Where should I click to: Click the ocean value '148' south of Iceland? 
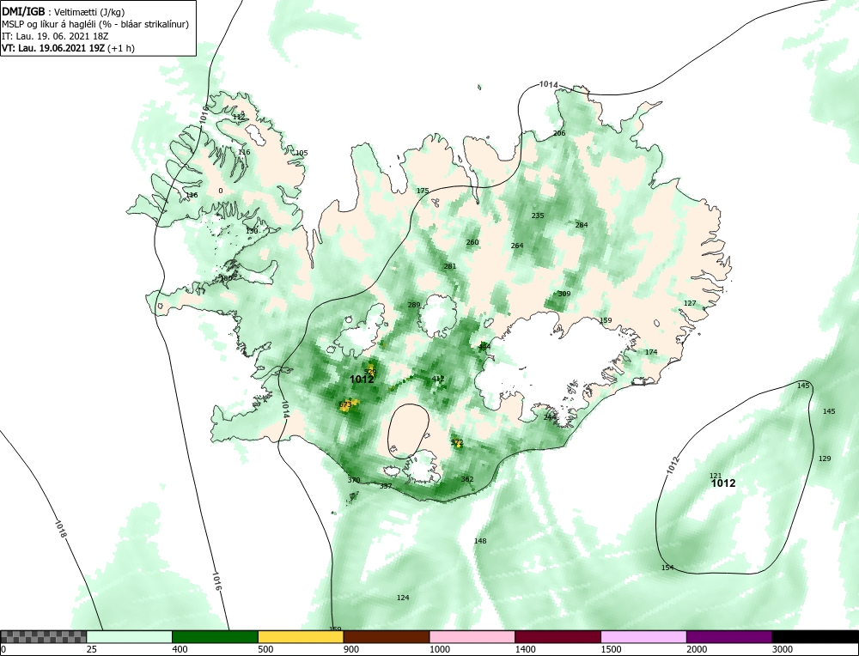click(480, 541)
